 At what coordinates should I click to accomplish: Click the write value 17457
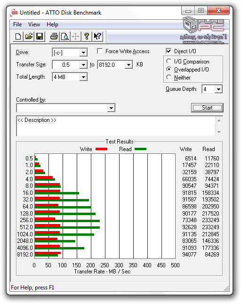pyautogui.click(x=189, y=165)
